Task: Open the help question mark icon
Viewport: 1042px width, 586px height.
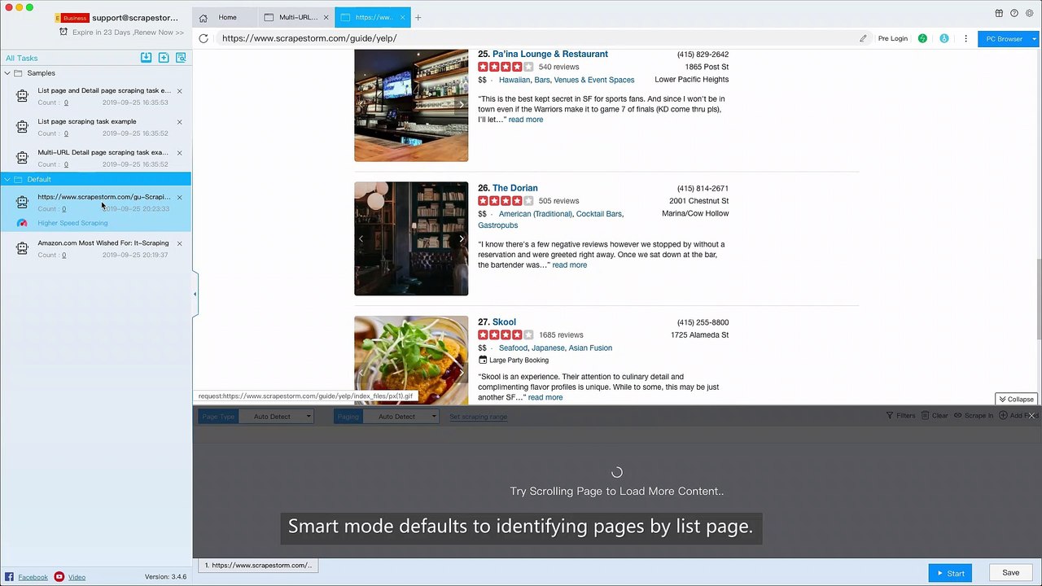Action: pyautogui.click(x=1014, y=13)
